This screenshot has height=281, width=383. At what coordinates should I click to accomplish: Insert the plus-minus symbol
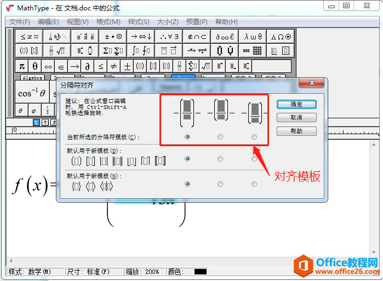127,66
